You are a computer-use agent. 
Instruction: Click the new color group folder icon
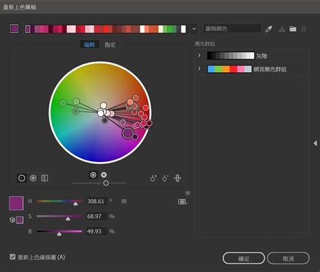click(x=293, y=29)
